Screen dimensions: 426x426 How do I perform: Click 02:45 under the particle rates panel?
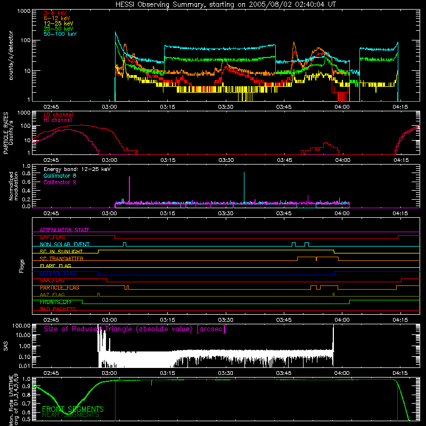tap(51, 160)
